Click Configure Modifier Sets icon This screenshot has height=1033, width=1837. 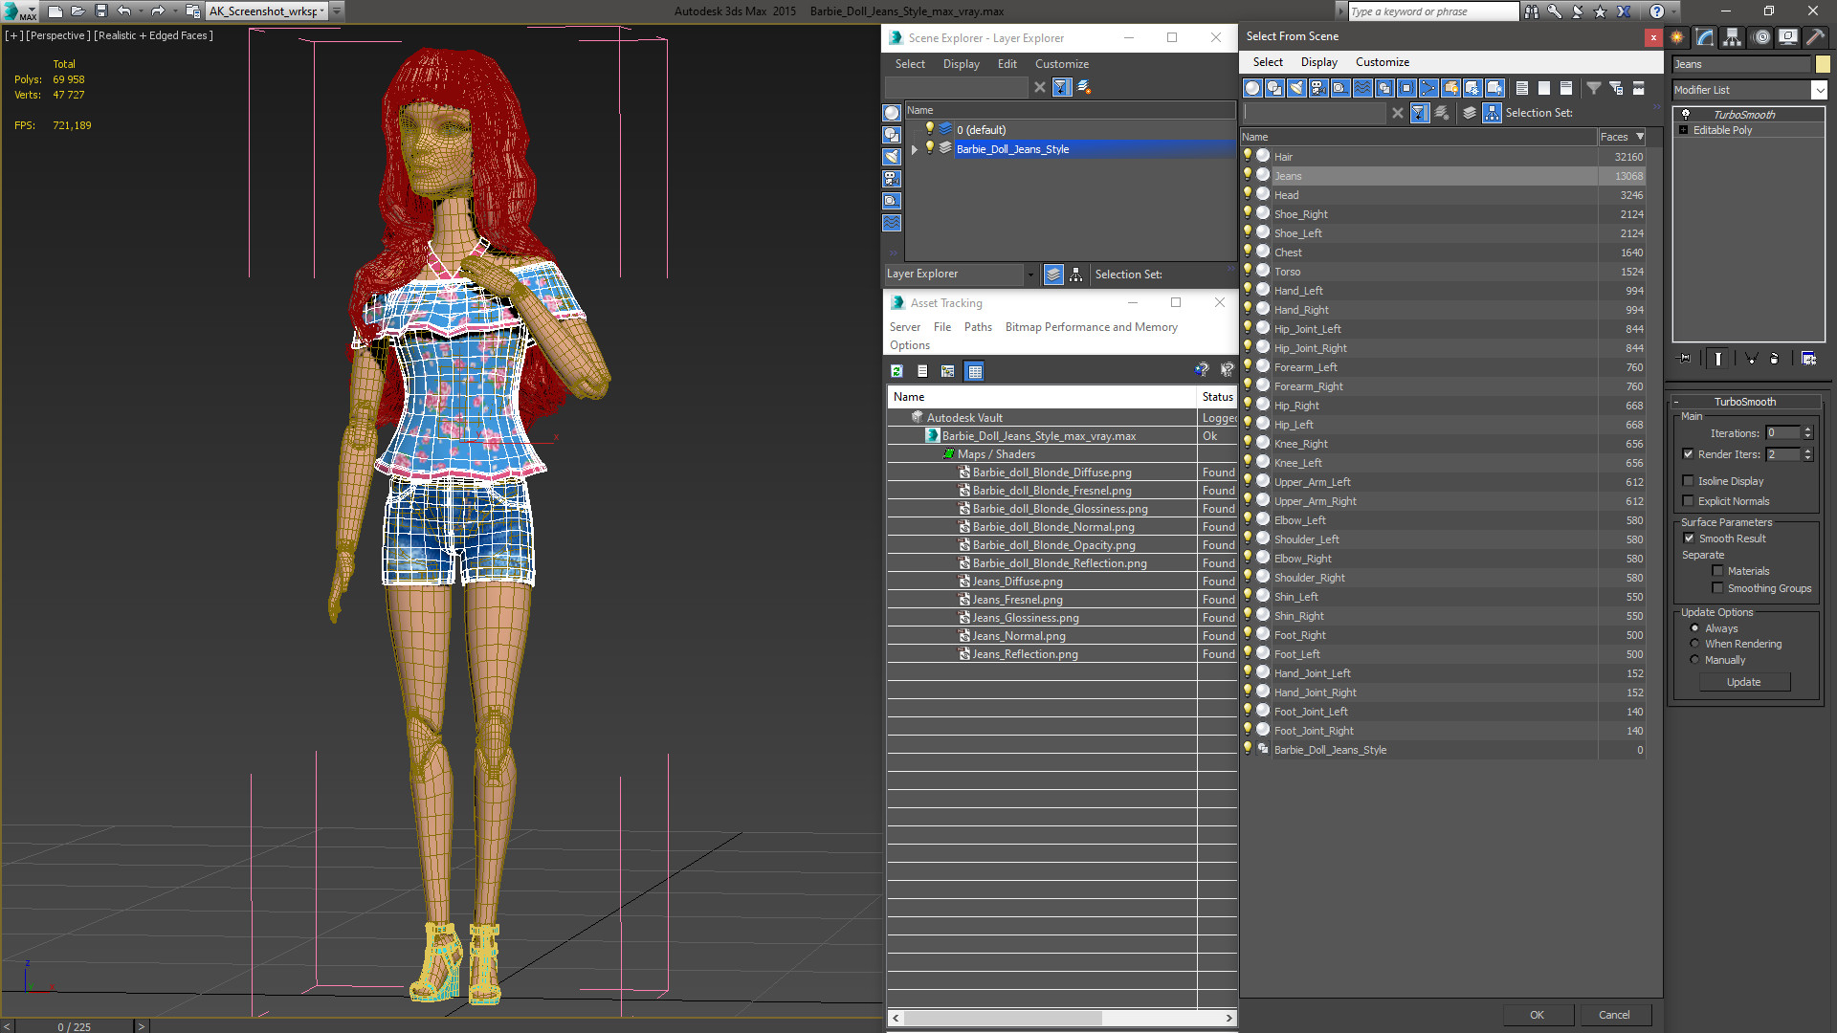coord(1808,359)
